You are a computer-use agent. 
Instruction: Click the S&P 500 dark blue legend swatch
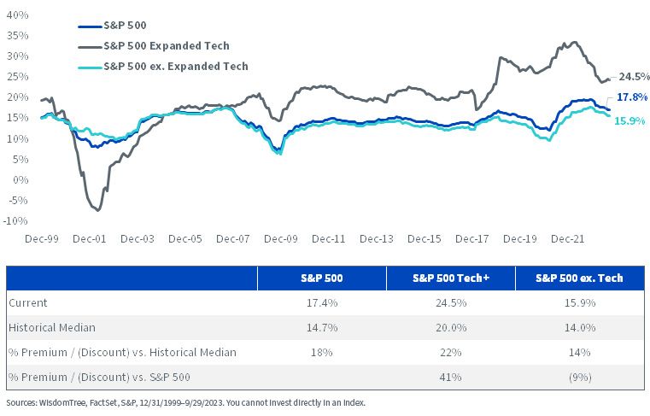pos(90,26)
